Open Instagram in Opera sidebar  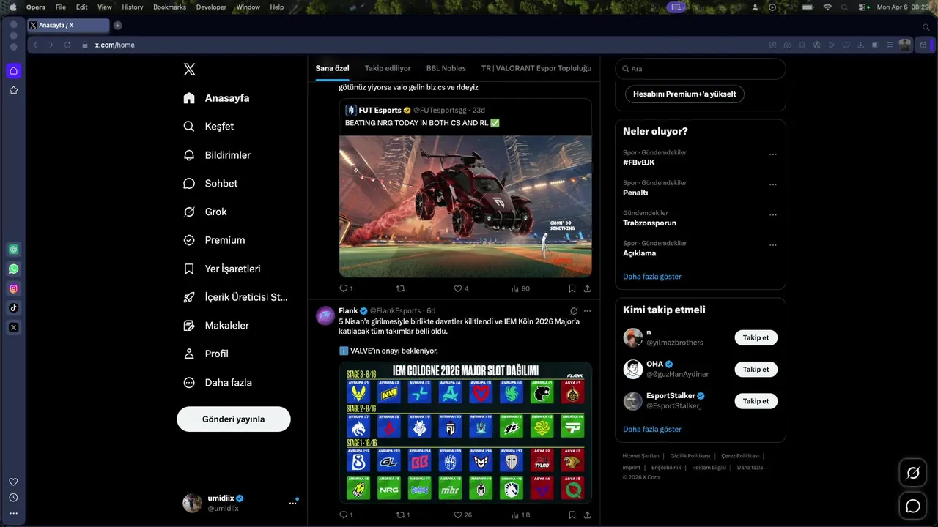point(13,288)
